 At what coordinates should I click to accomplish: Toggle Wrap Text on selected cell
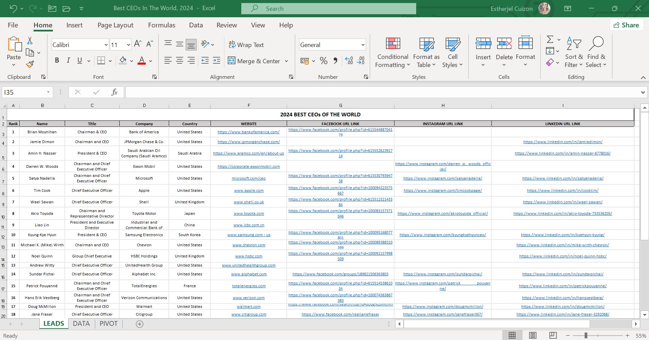click(246, 45)
